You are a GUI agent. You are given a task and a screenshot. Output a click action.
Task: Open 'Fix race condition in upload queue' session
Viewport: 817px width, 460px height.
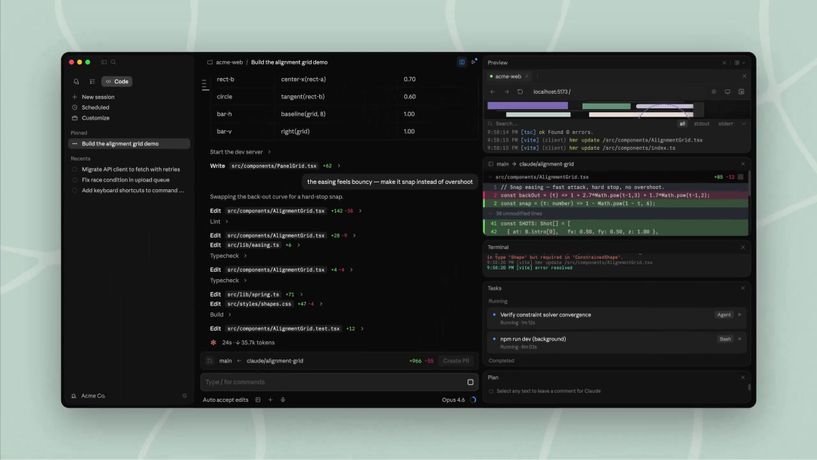(126, 180)
